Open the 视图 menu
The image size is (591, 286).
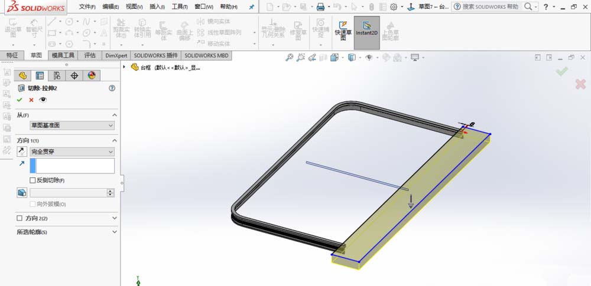pyautogui.click(x=134, y=6)
